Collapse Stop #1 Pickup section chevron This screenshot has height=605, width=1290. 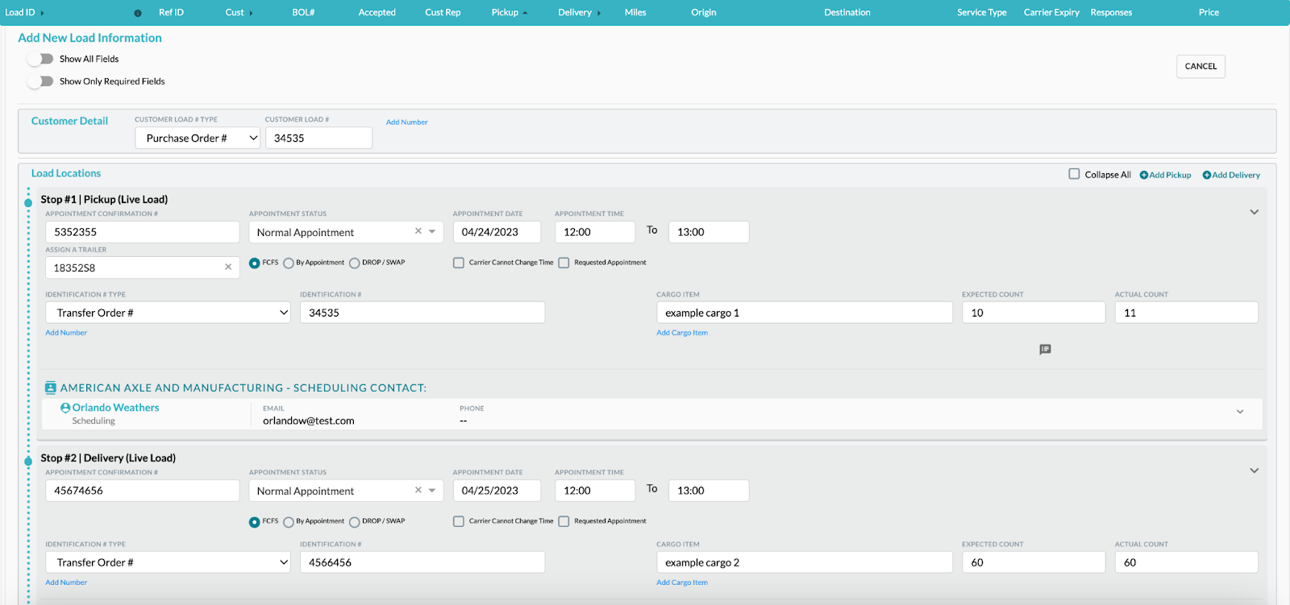1254,212
